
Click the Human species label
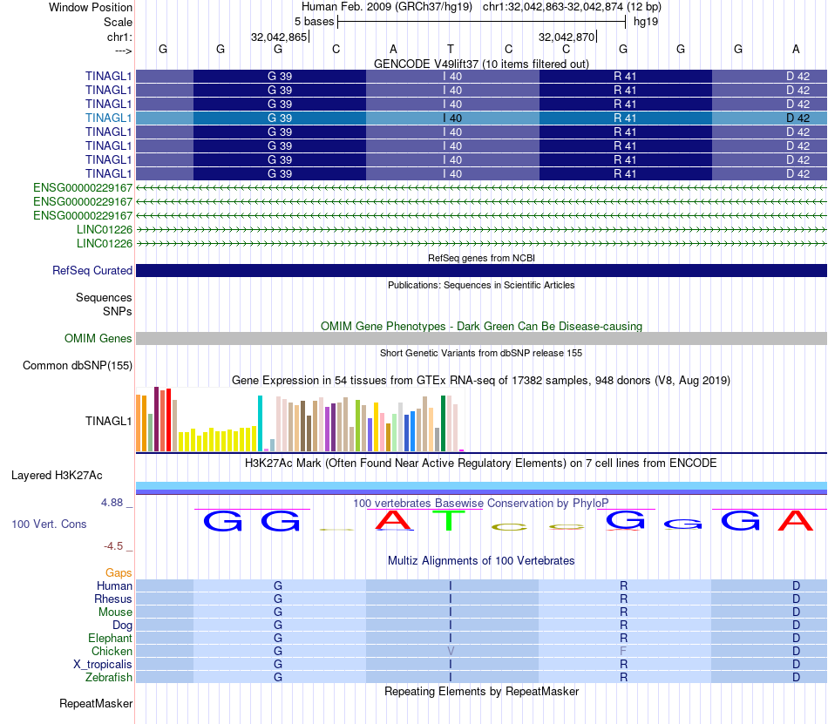point(114,585)
